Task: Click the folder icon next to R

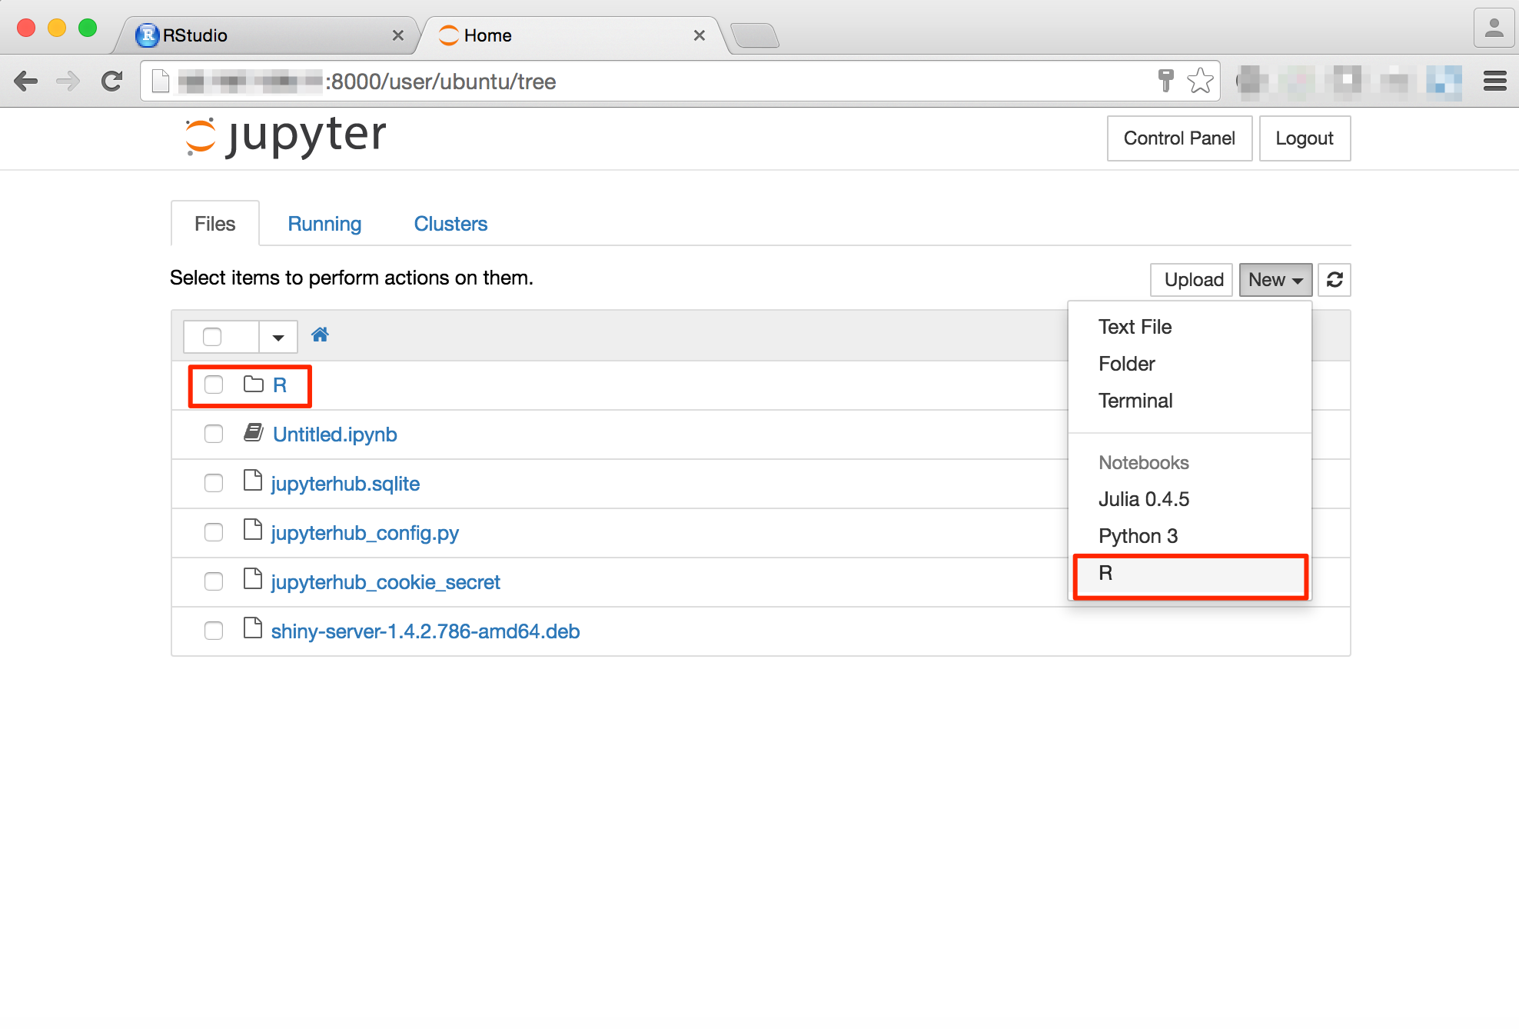Action: (x=252, y=385)
